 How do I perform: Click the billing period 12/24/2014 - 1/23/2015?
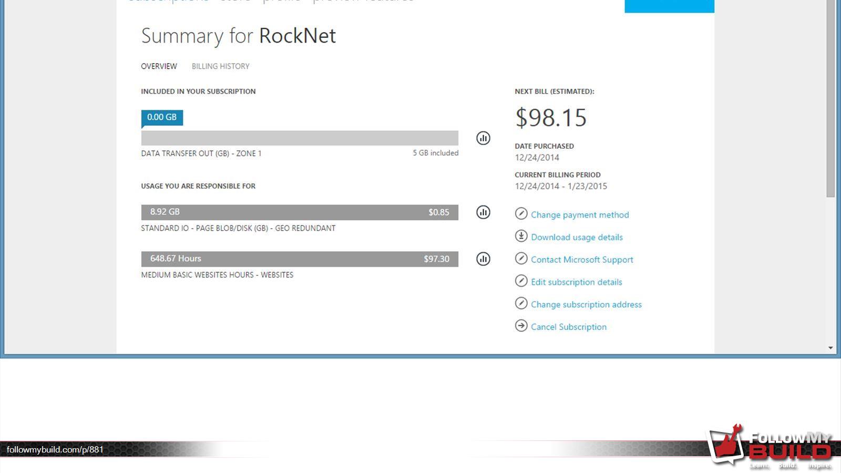pyautogui.click(x=561, y=186)
